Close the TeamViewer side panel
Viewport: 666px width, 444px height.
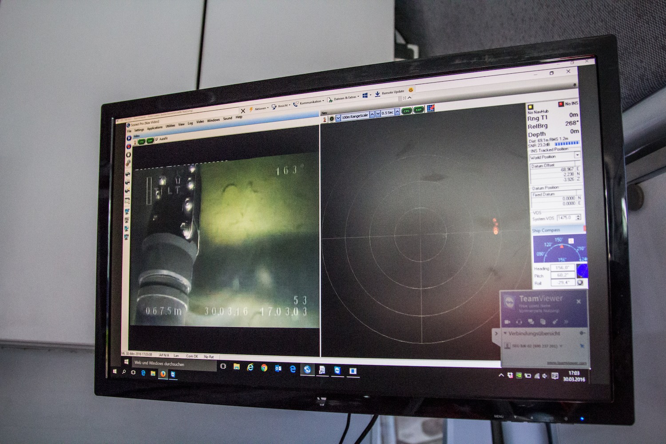click(579, 301)
